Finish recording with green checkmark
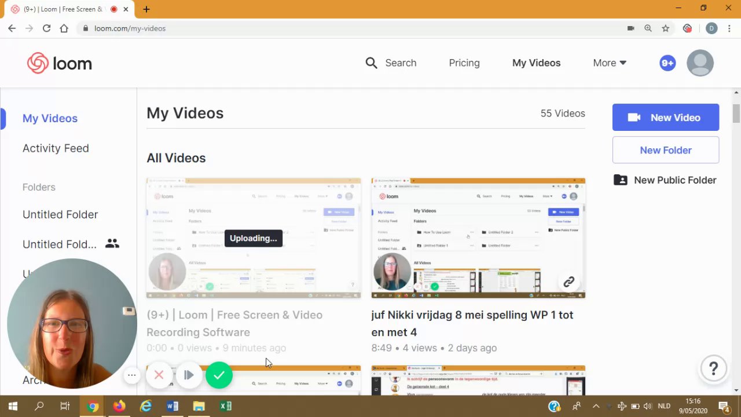 pyautogui.click(x=219, y=375)
